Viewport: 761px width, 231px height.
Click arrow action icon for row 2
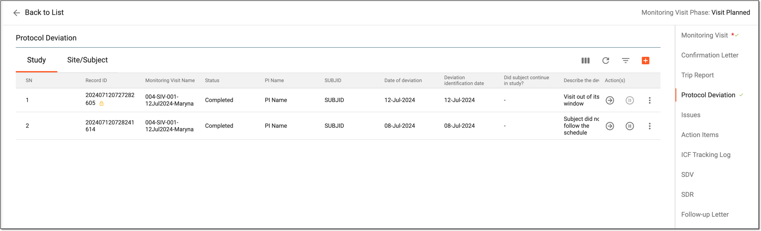(610, 126)
